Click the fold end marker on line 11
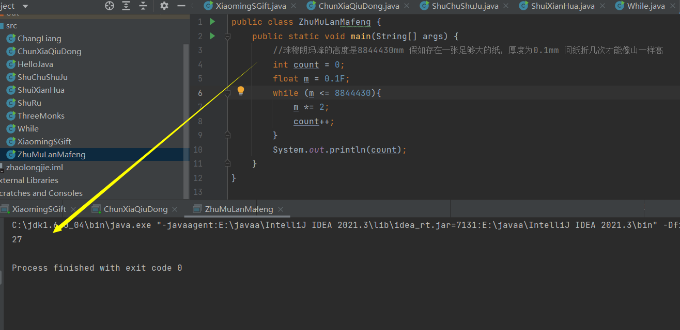Screen dimensions: 680x330 pos(227,163)
